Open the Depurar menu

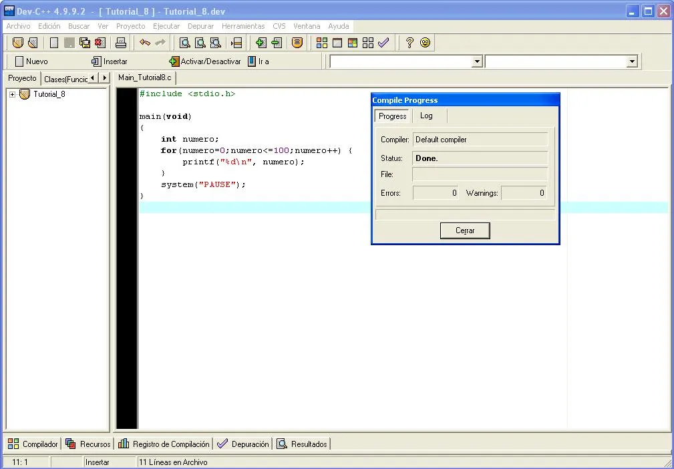(201, 26)
